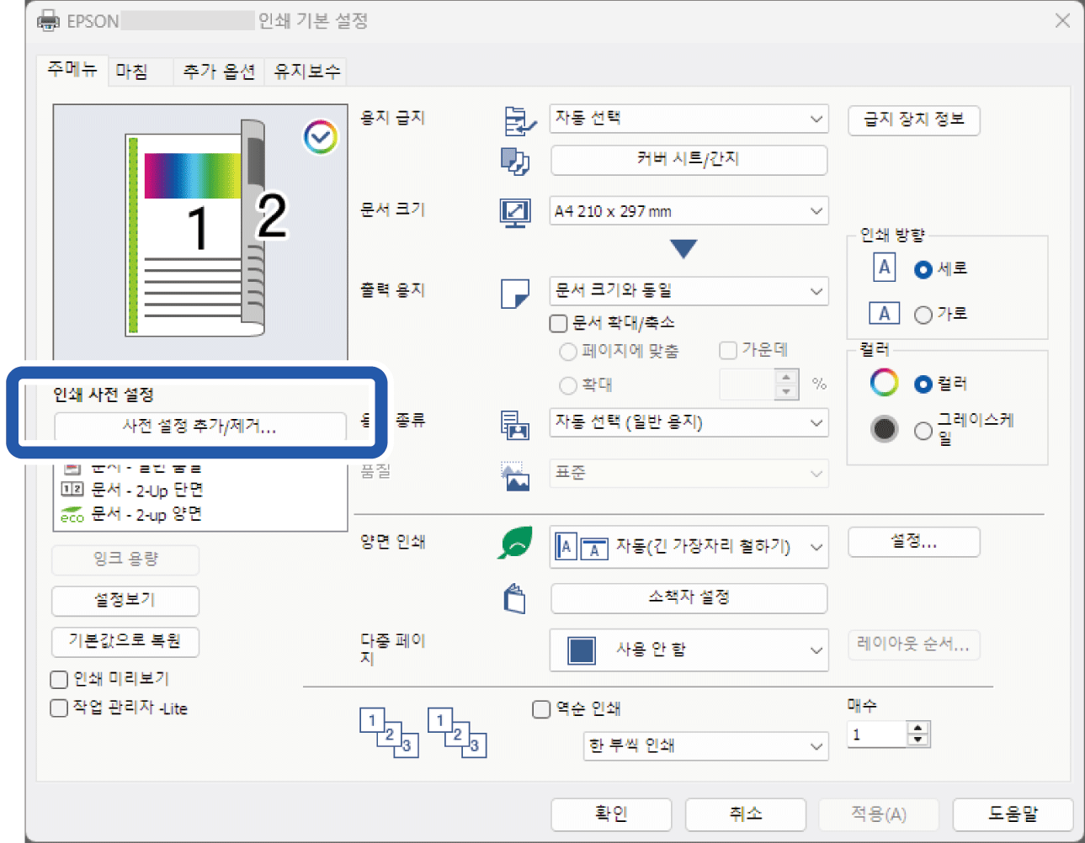The height and width of the screenshot is (843, 1085).
Task: Increase copies with the 매수 up arrow
Action: click(x=918, y=728)
